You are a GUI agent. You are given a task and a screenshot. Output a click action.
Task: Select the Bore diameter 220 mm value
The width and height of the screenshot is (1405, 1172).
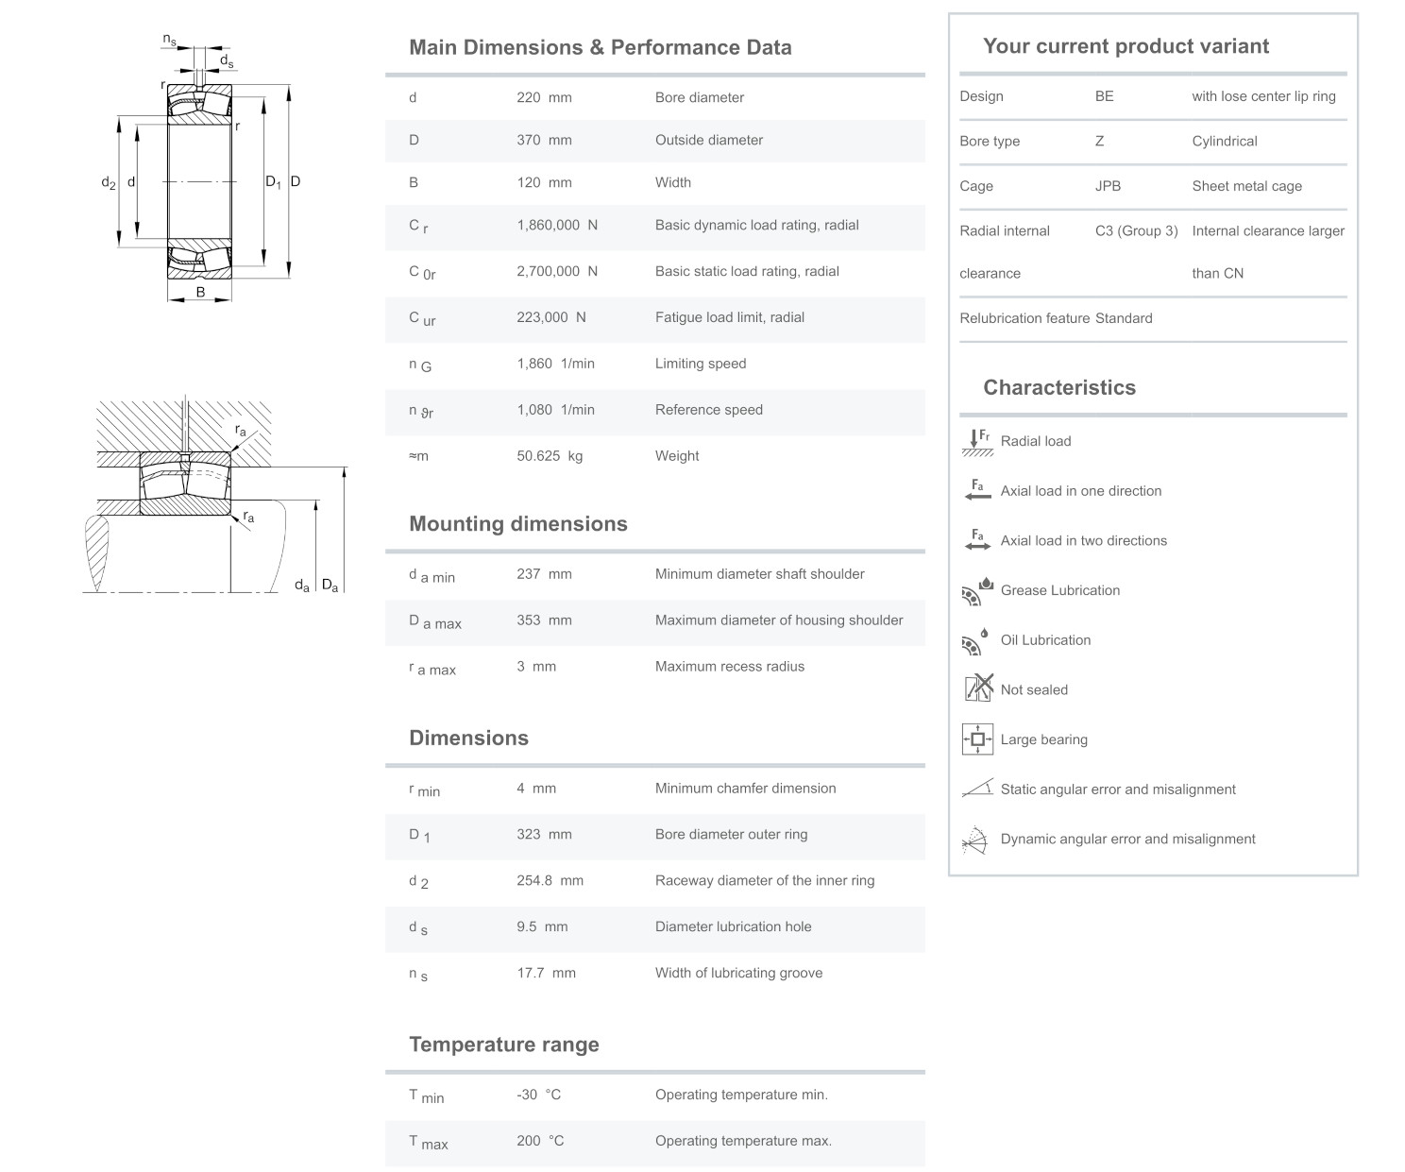[544, 97]
